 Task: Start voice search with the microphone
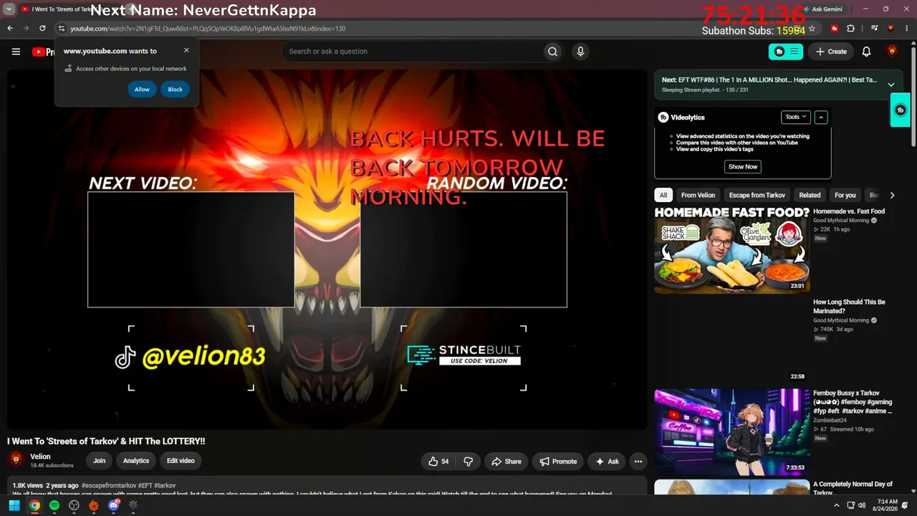(x=580, y=52)
